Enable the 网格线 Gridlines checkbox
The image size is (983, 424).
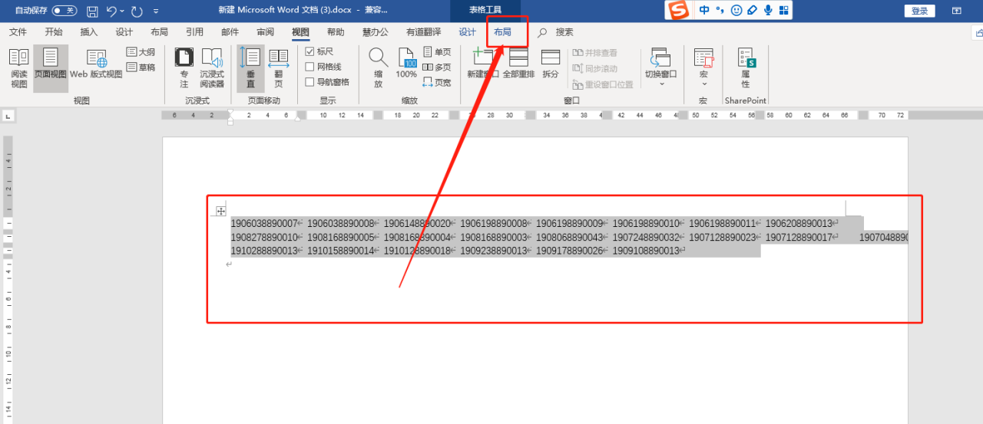[x=310, y=67]
